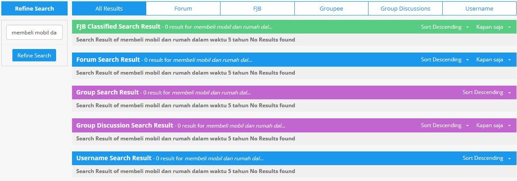
Task: Switch to the FJB tab
Action: [x=257, y=8]
